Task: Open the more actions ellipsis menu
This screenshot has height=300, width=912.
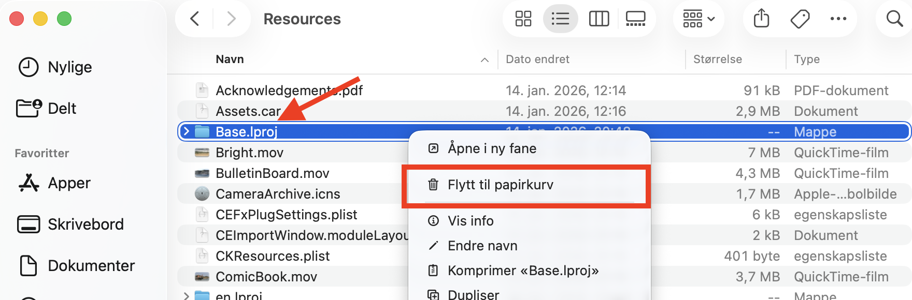Action: tap(838, 19)
